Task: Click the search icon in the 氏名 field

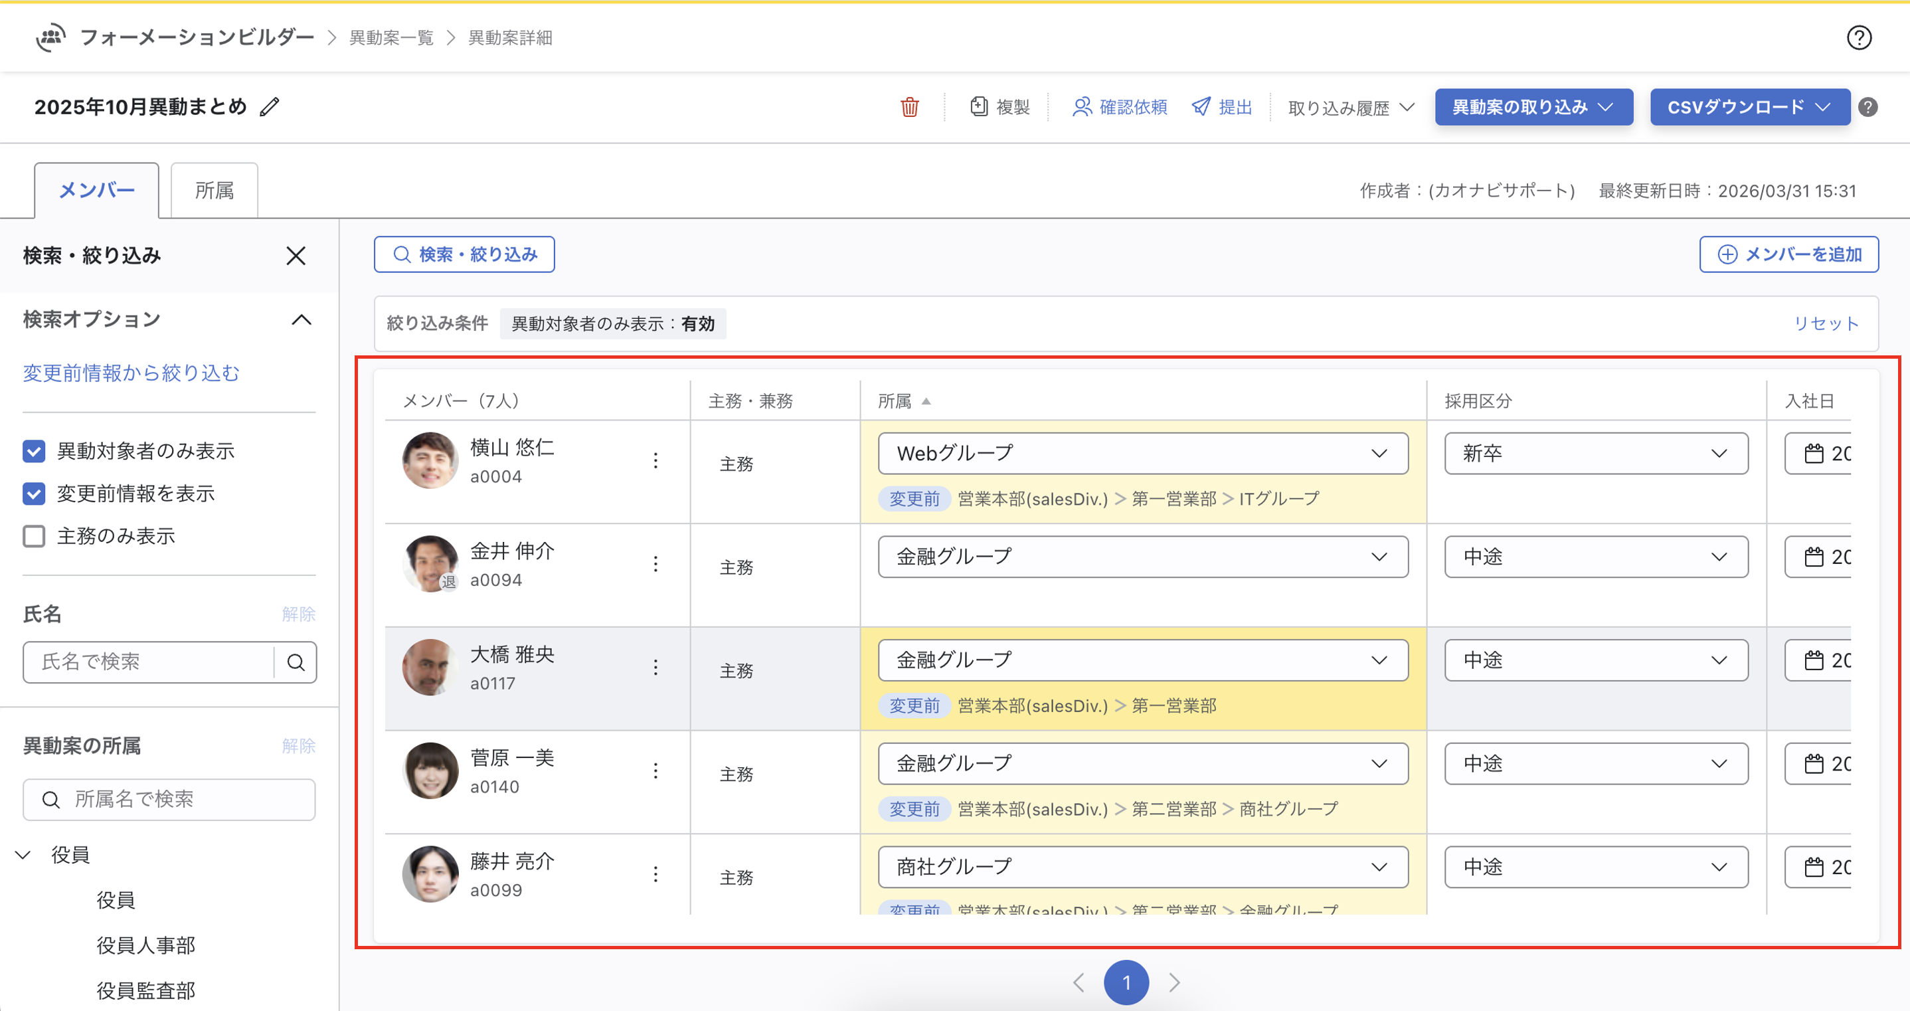Action: click(296, 662)
